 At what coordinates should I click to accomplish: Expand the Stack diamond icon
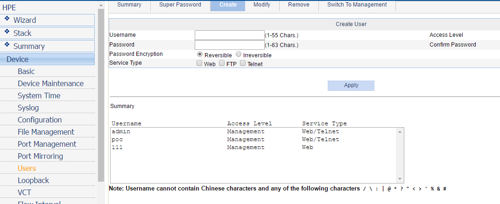[x=7, y=32]
